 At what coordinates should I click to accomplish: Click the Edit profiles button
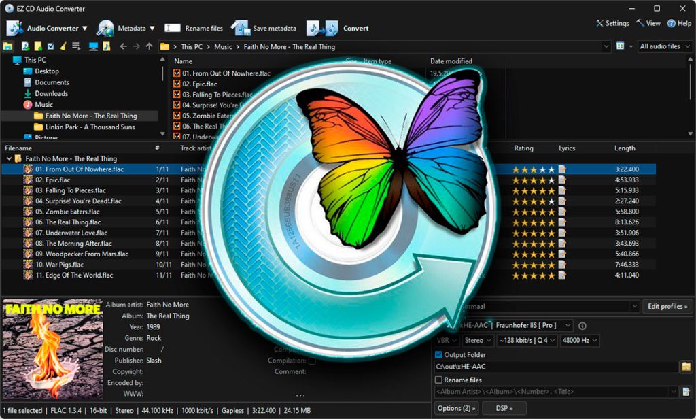[x=667, y=306]
